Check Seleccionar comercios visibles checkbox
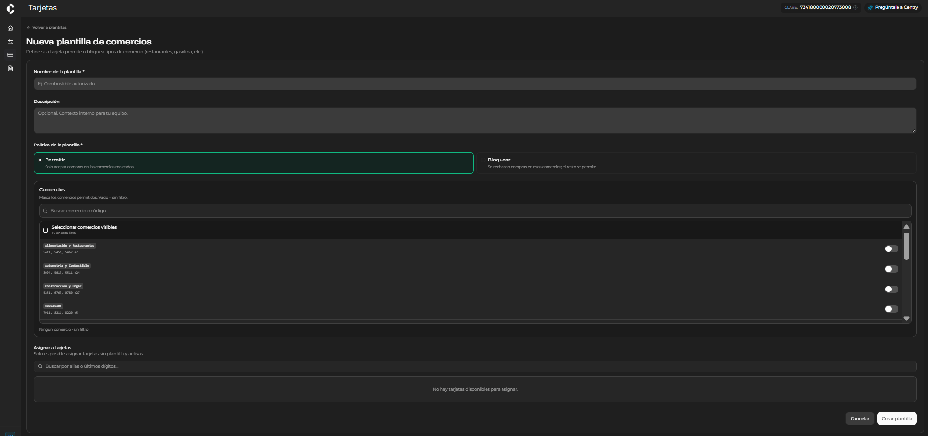This screenshot has height=436, width=928. pos(46,230)
